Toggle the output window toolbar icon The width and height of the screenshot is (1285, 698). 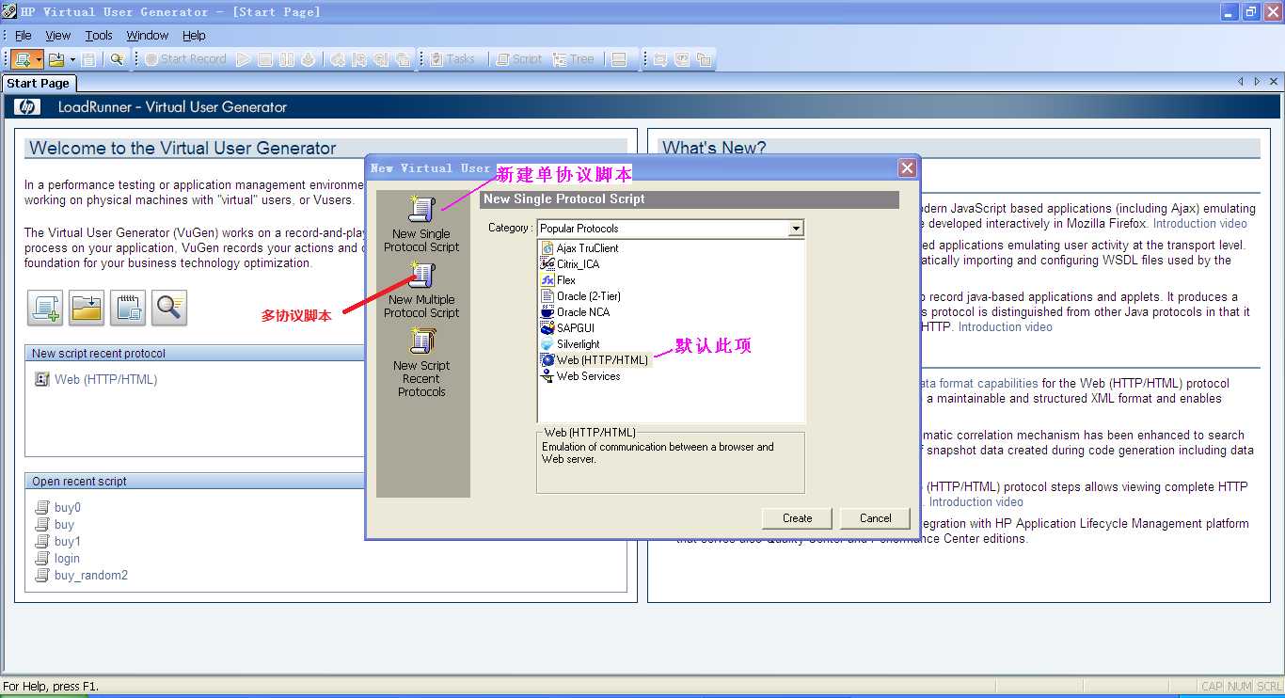[618, 59]
